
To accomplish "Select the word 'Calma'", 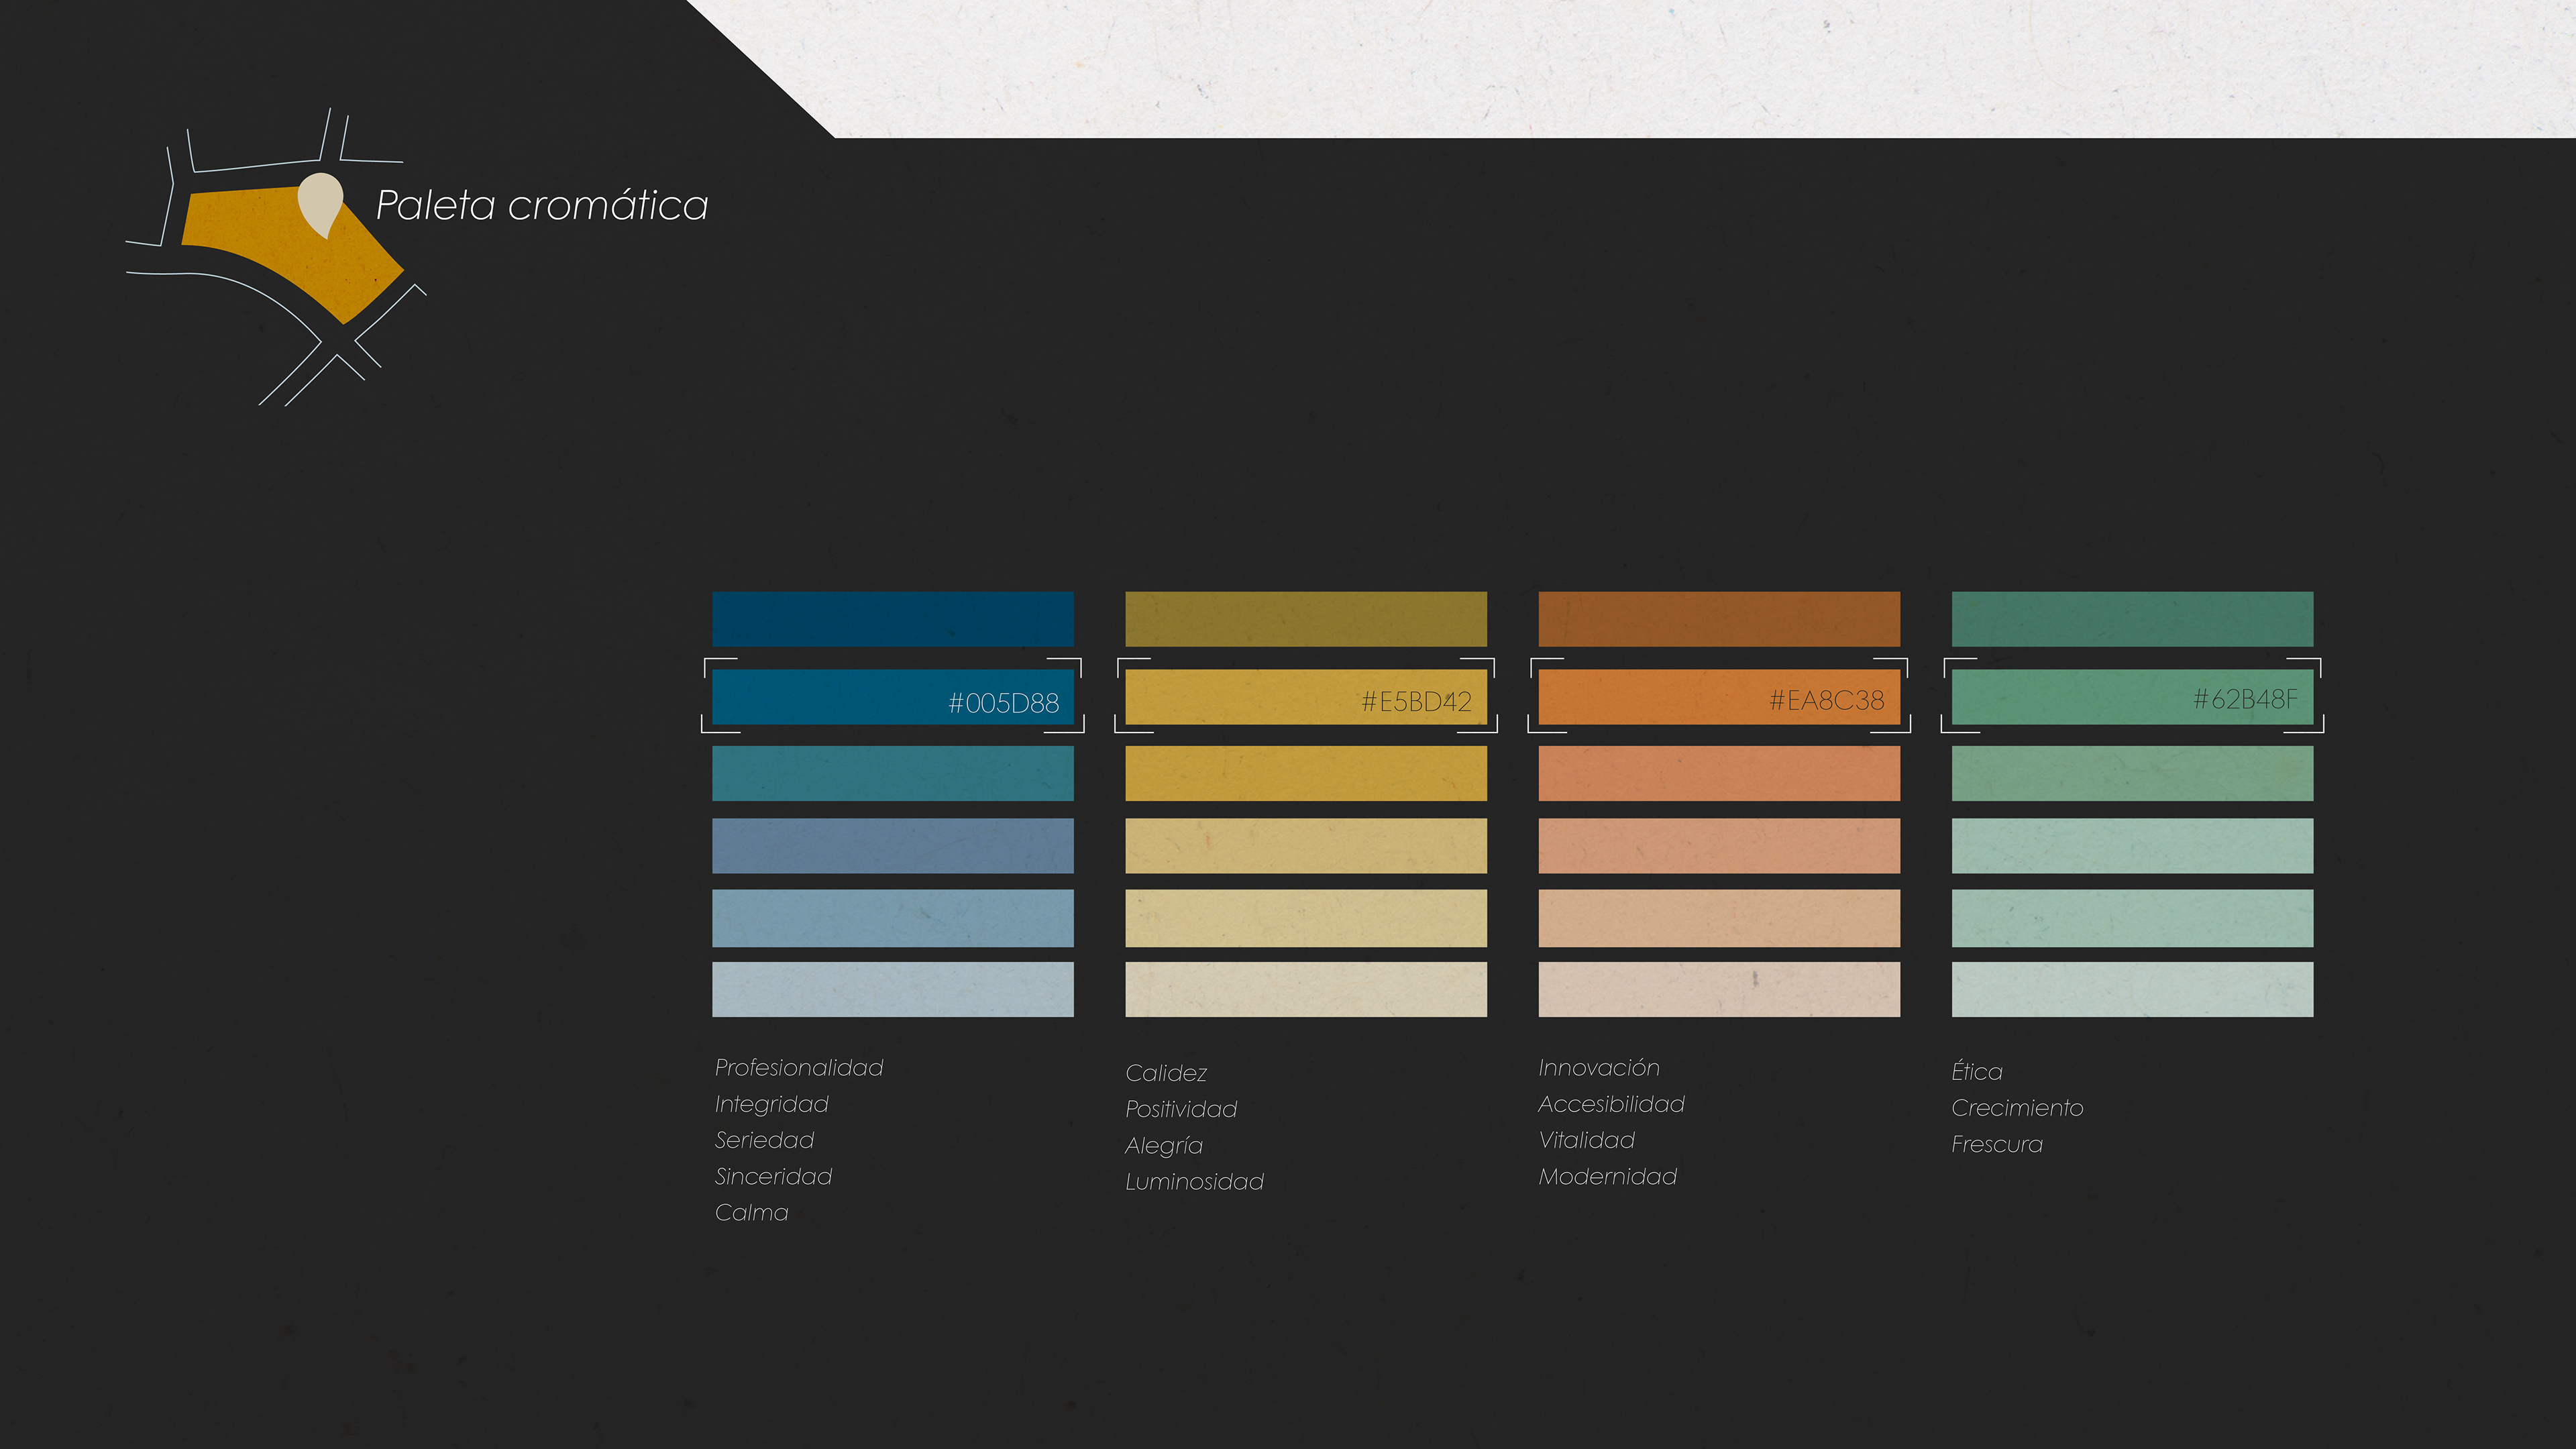I will 752,1213.
